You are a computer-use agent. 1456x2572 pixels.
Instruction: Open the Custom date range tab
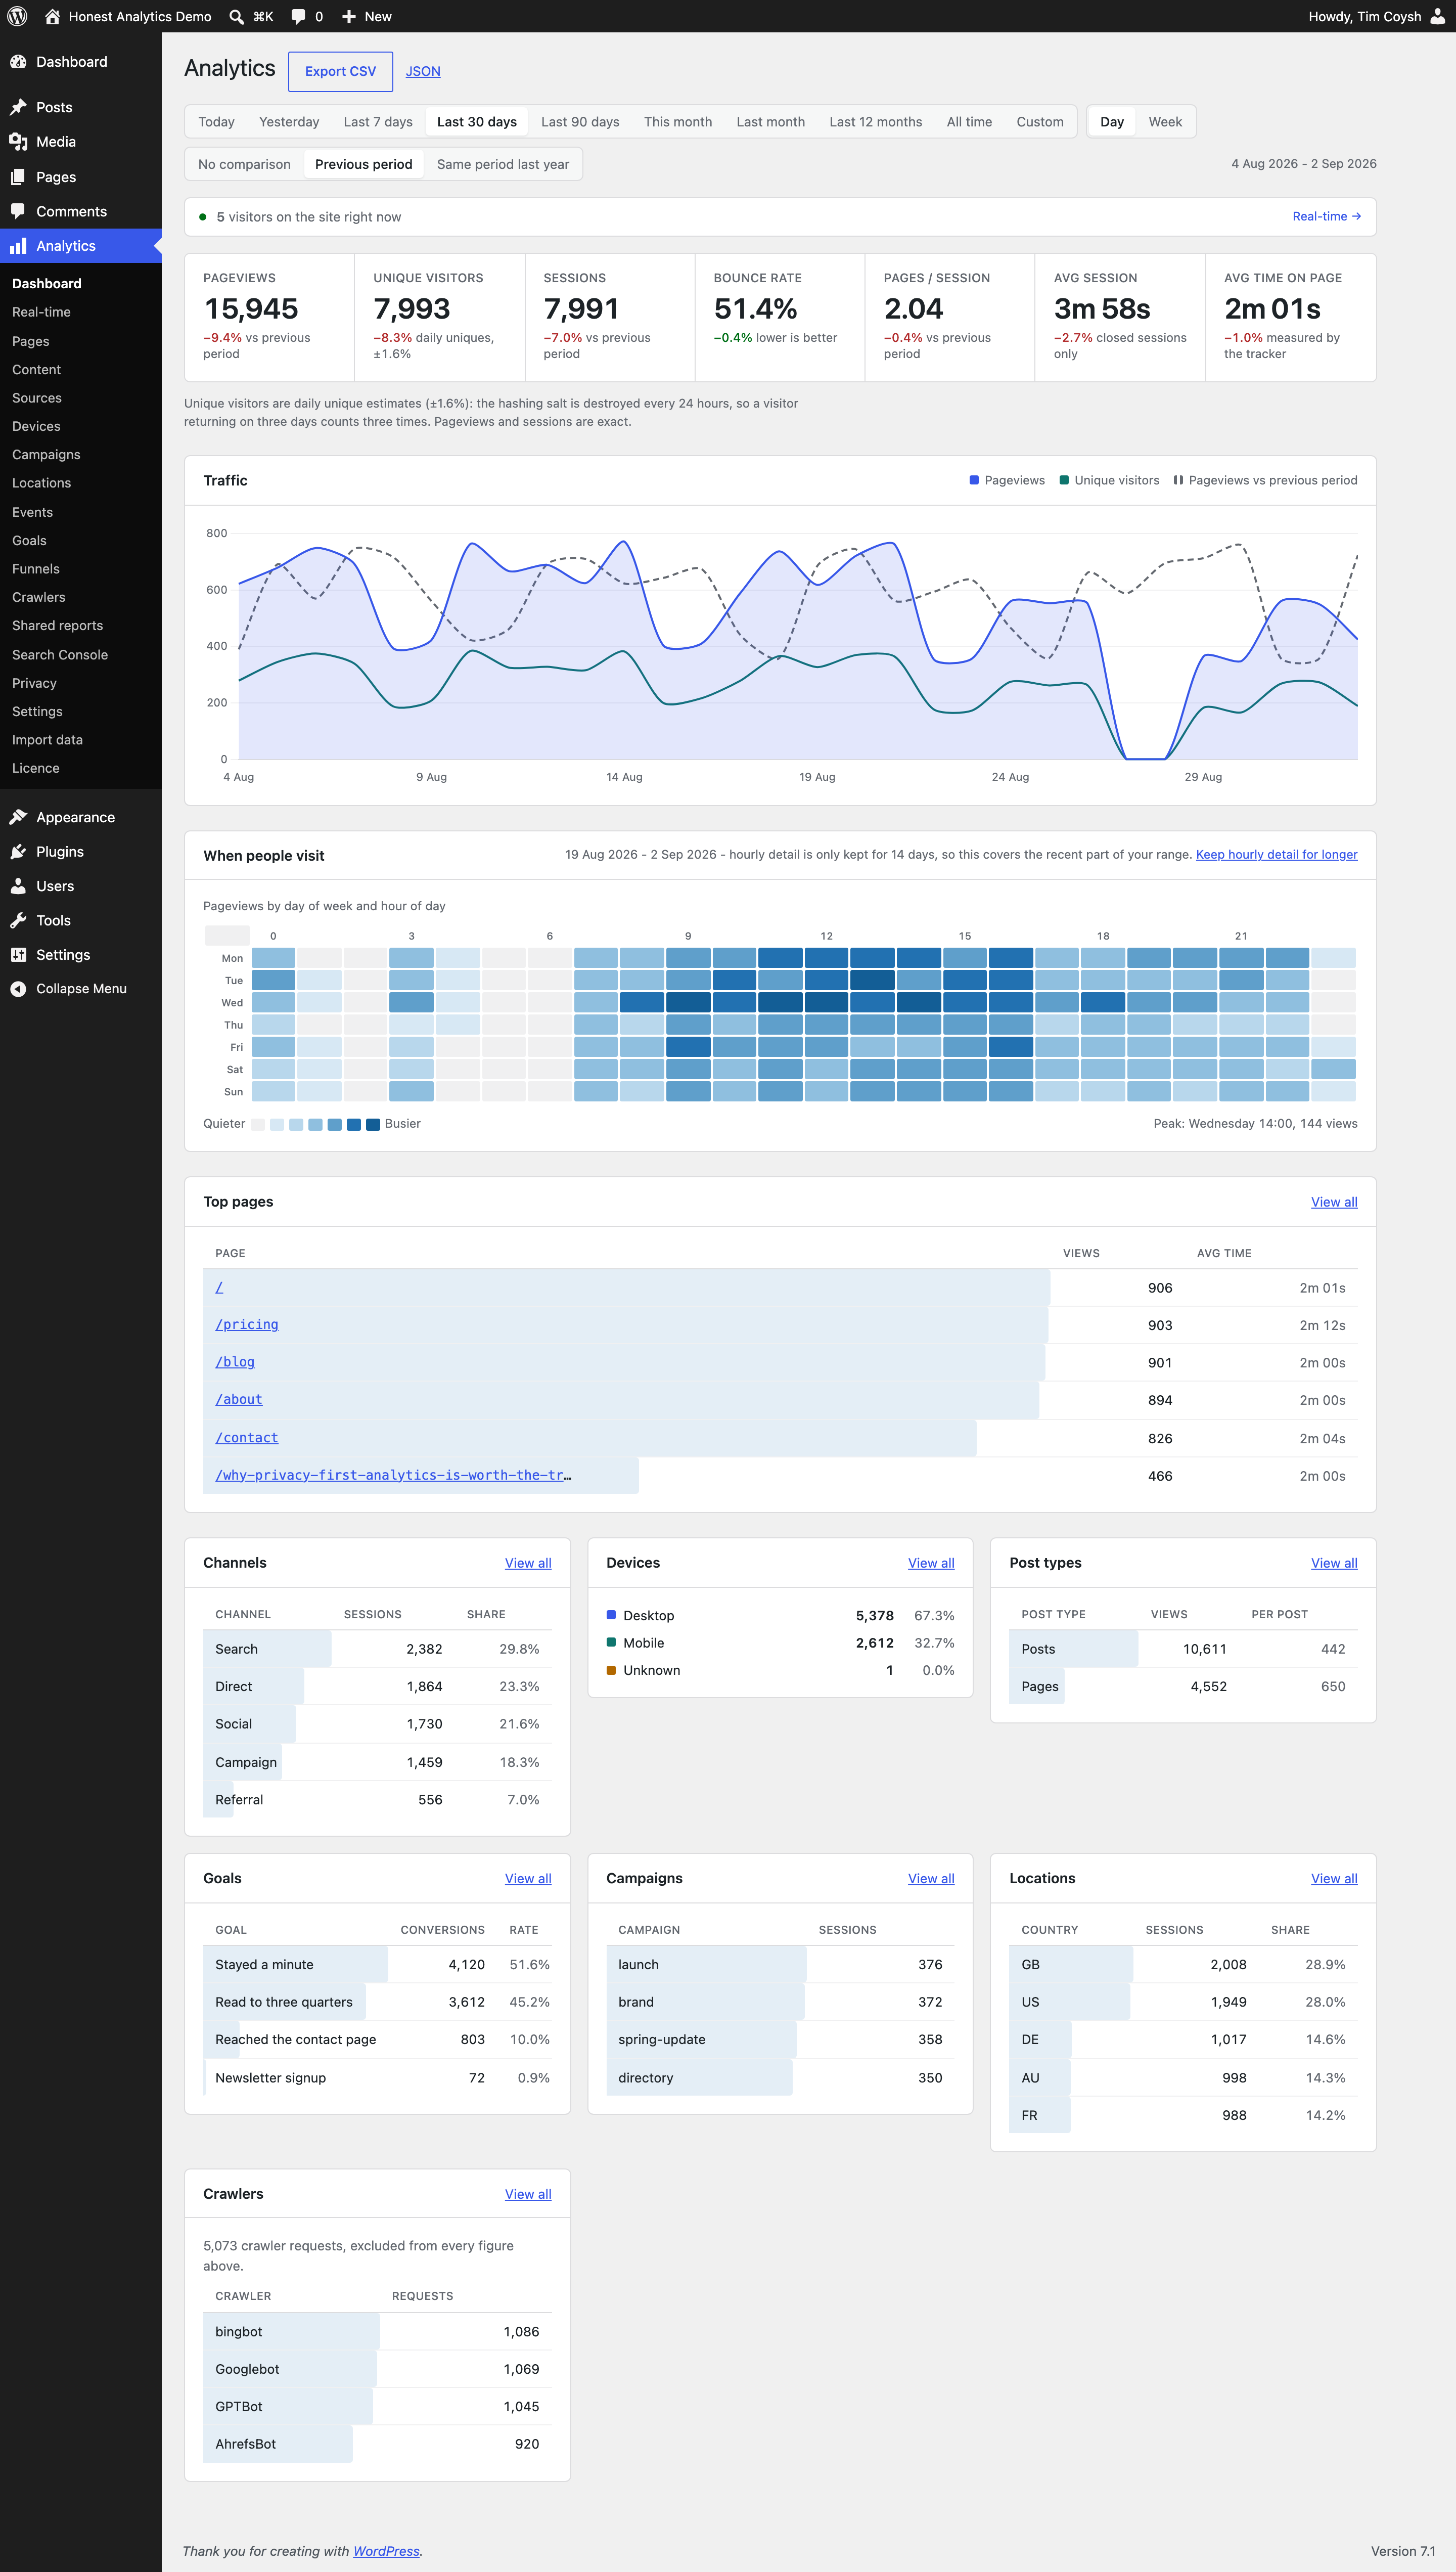tap(1040, 122)
